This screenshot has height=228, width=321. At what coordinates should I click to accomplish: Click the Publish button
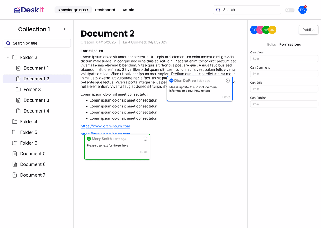tap(308, 30)
